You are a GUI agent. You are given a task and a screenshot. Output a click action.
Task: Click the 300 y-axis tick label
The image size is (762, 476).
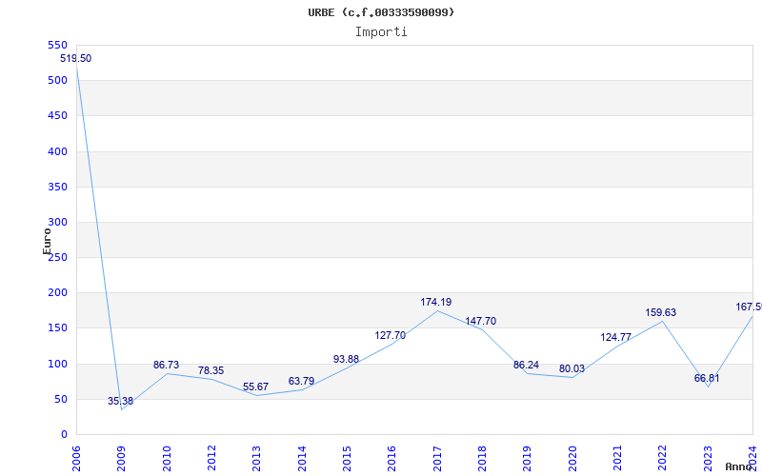pos(57,223)
